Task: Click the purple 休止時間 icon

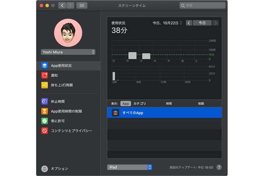Action: pos(45,101)
